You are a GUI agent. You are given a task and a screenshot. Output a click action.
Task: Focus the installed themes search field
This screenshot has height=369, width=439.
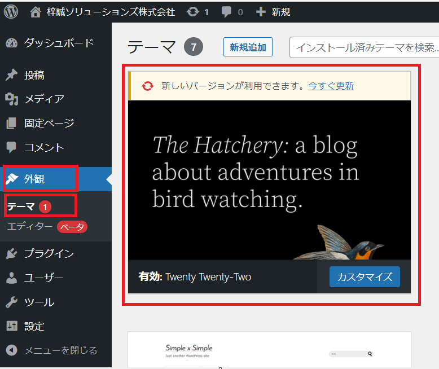[364, 48]
